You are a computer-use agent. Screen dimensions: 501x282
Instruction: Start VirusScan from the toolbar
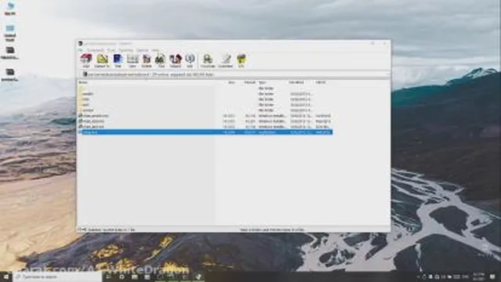click(207, 60)
